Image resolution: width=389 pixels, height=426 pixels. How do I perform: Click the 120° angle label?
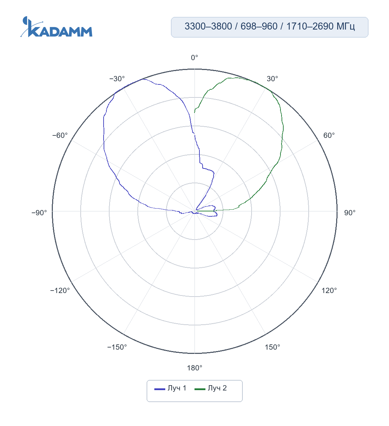[329, 291]
